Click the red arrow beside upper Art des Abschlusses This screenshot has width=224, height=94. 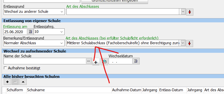click(190, 12)
